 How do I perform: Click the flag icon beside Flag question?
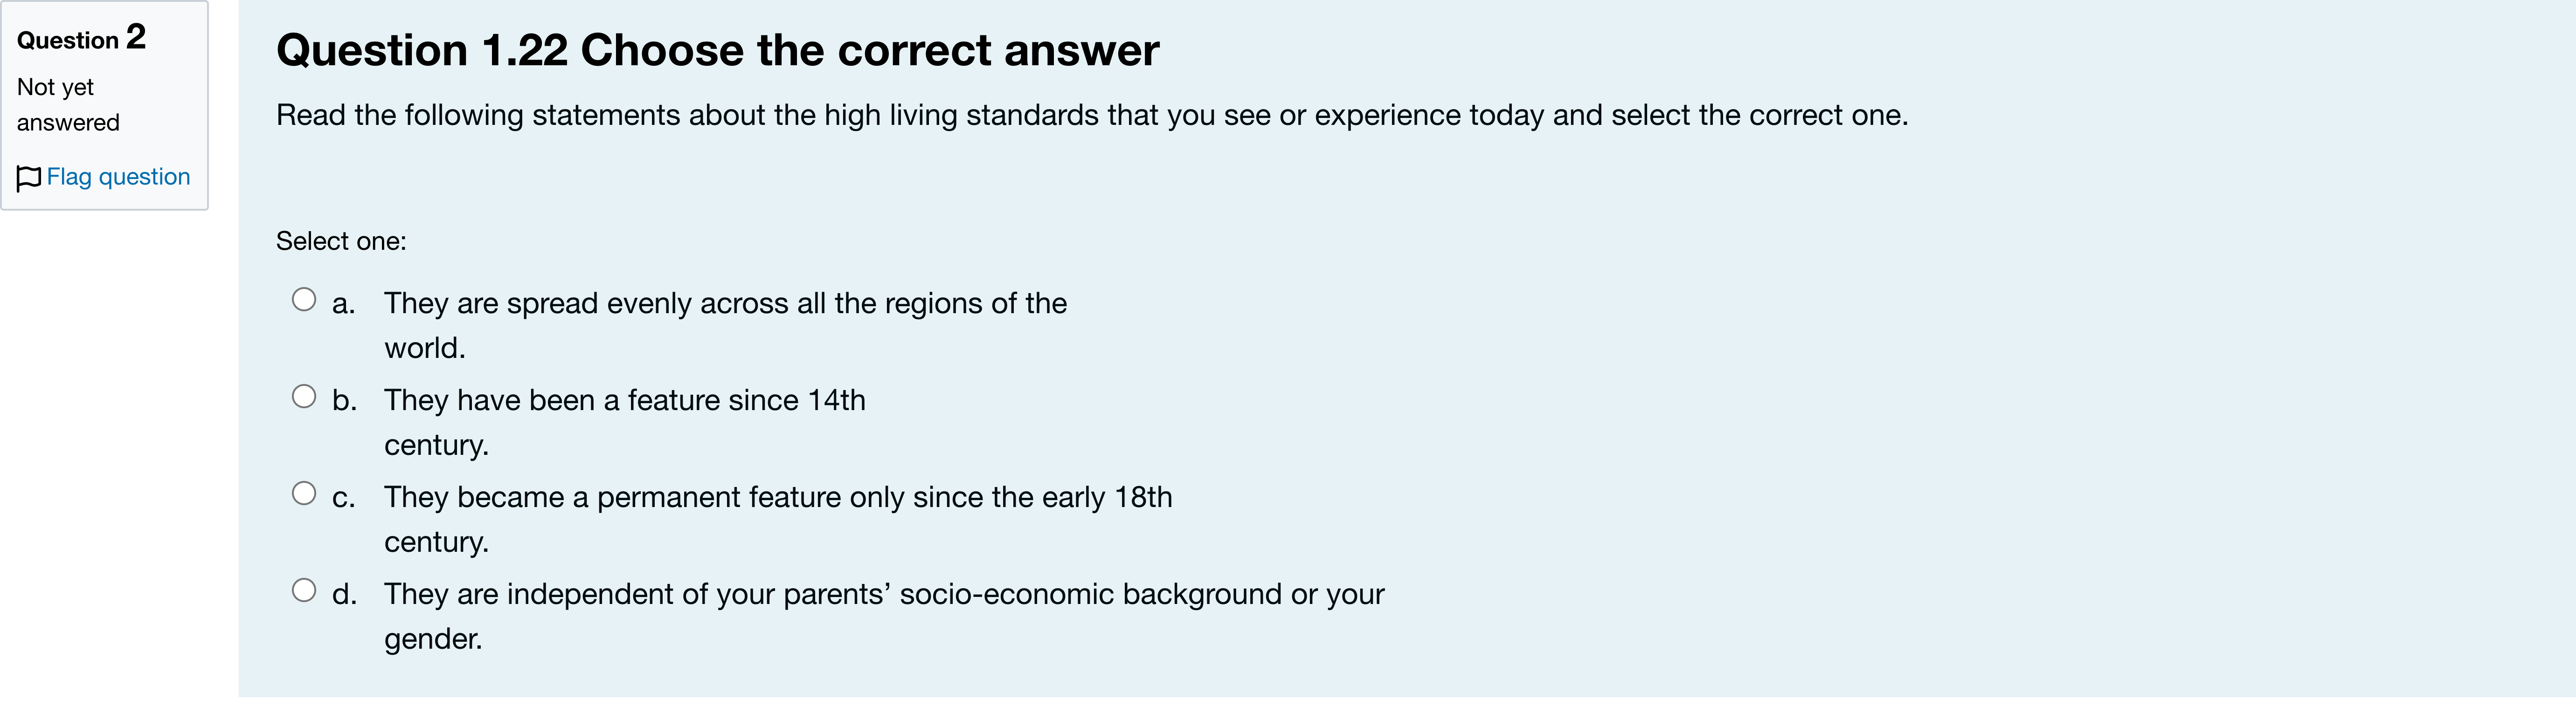[29, 178]
